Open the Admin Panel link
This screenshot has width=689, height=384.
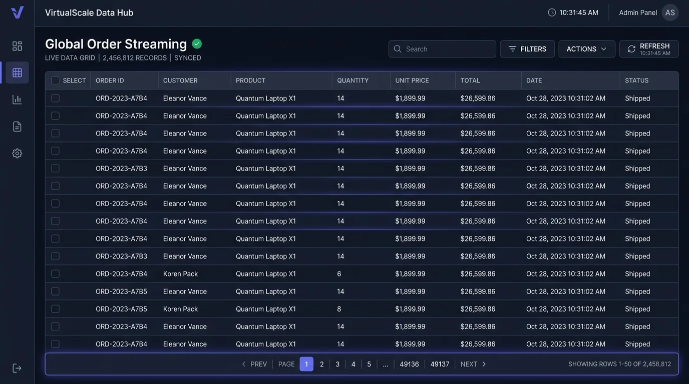coord(638,12)
